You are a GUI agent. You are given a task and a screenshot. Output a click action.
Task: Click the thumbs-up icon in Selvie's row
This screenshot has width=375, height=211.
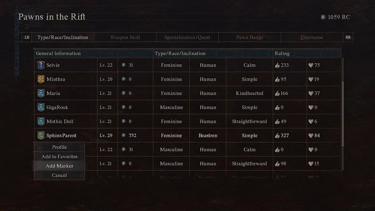pos(277,65)
